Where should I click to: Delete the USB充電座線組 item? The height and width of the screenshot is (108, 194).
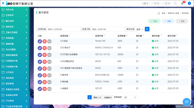pyautogui.click(x=44, y=62)
